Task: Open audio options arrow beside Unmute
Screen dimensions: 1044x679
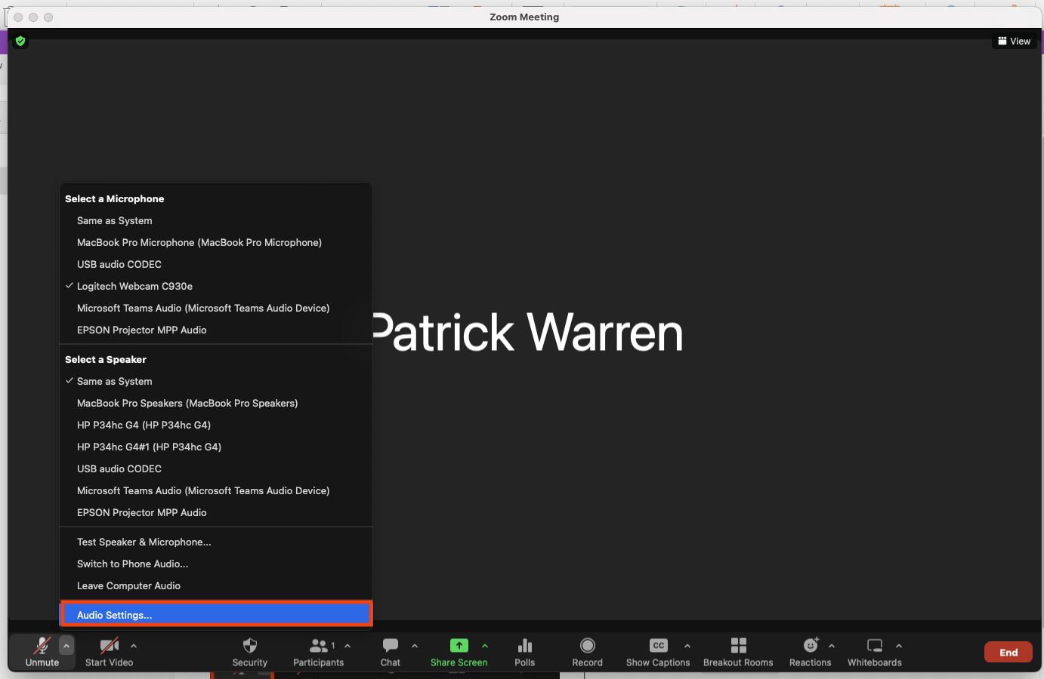Action: [66, 646]
